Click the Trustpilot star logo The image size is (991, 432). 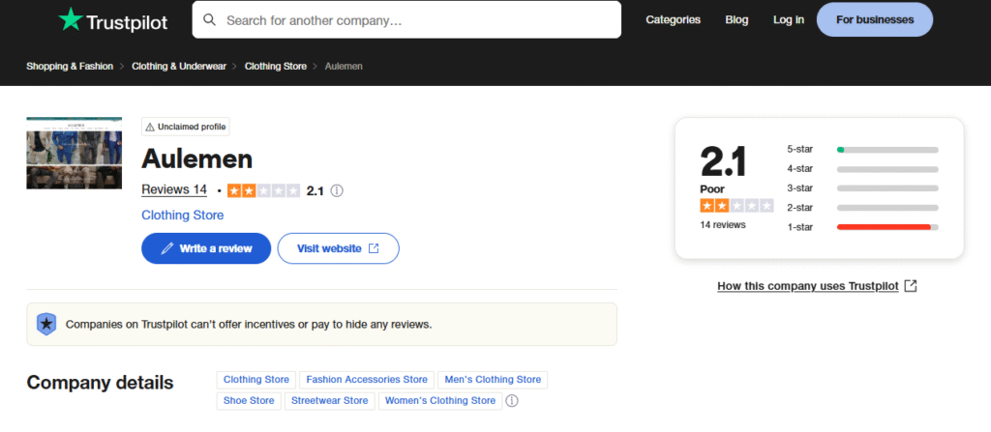[x=71, y=19]
